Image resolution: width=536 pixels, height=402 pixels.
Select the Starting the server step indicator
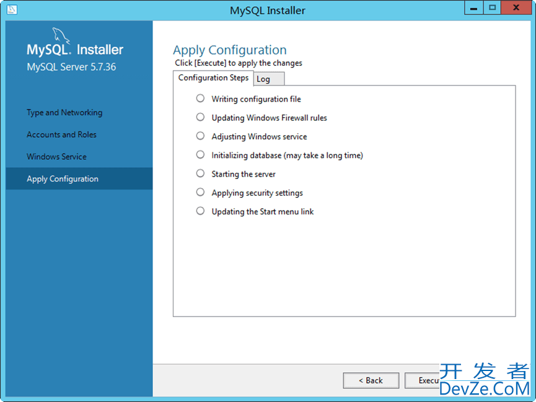point(200,173)
